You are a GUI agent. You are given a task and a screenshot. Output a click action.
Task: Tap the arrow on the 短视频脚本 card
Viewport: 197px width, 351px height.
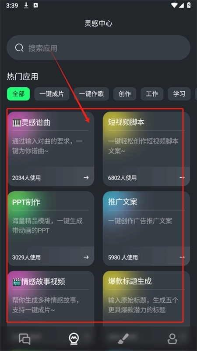182,178
